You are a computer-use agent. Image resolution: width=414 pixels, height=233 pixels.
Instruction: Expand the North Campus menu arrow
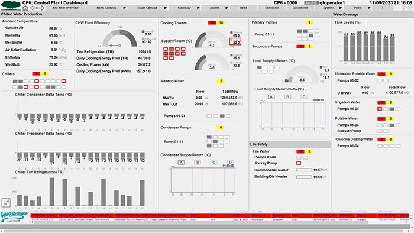(124, 8)
